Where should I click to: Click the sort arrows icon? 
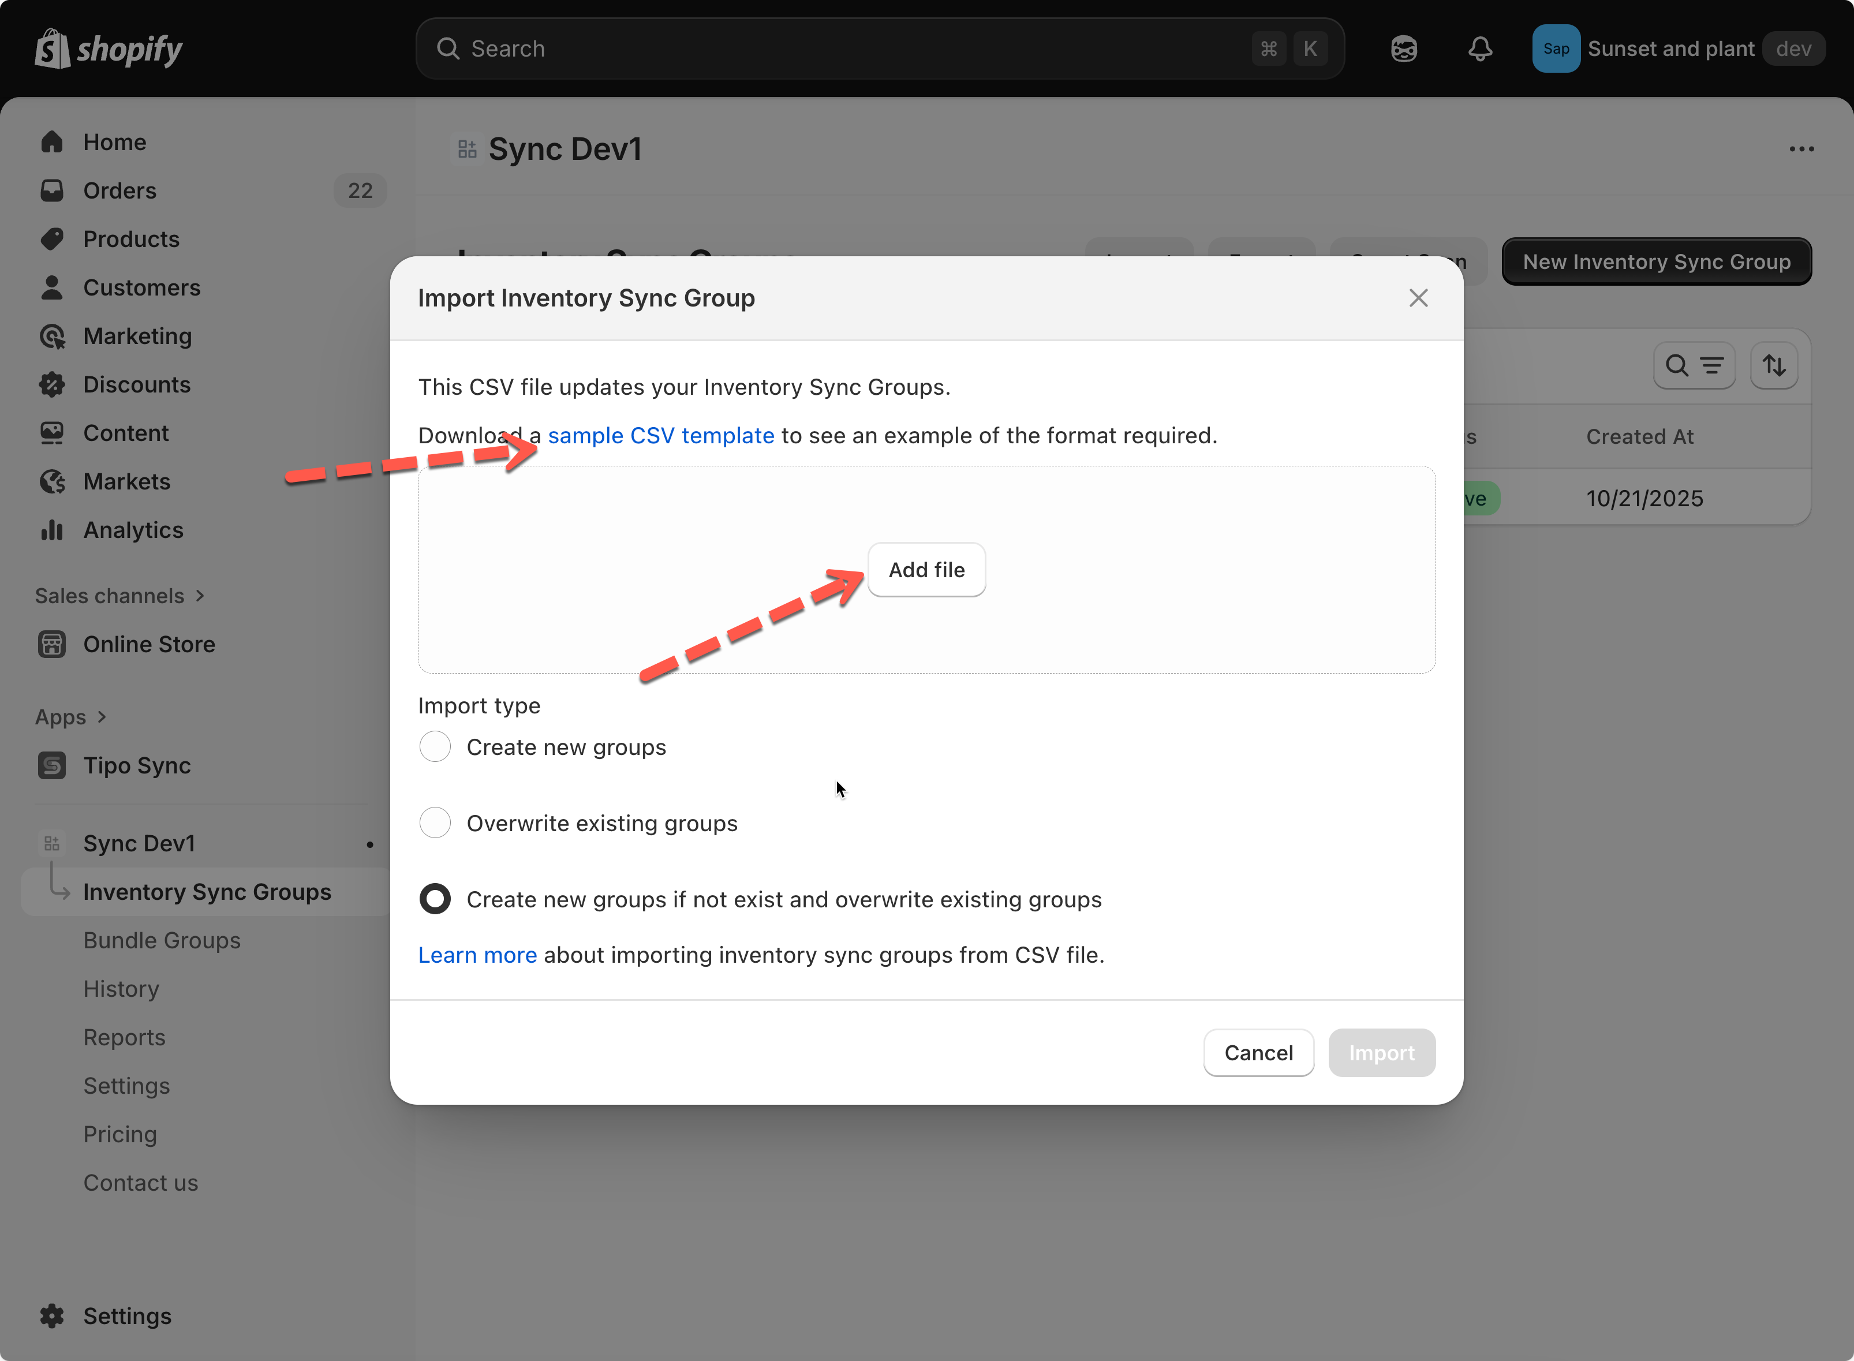(1773, 365)
